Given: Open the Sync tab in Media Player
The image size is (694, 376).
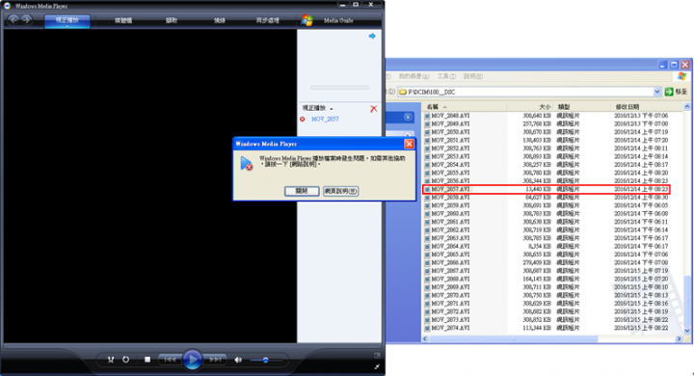Looking at the screenshot, I should (x=267, y=20).
